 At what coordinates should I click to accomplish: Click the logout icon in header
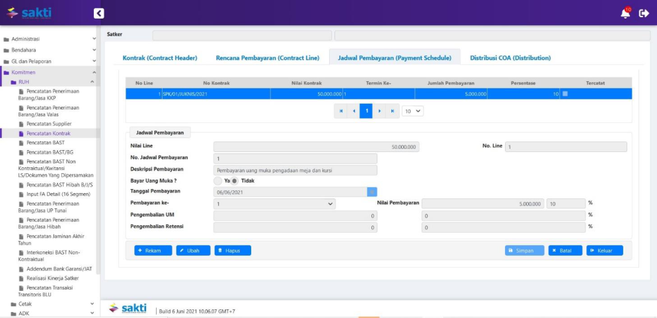point(644,13)
